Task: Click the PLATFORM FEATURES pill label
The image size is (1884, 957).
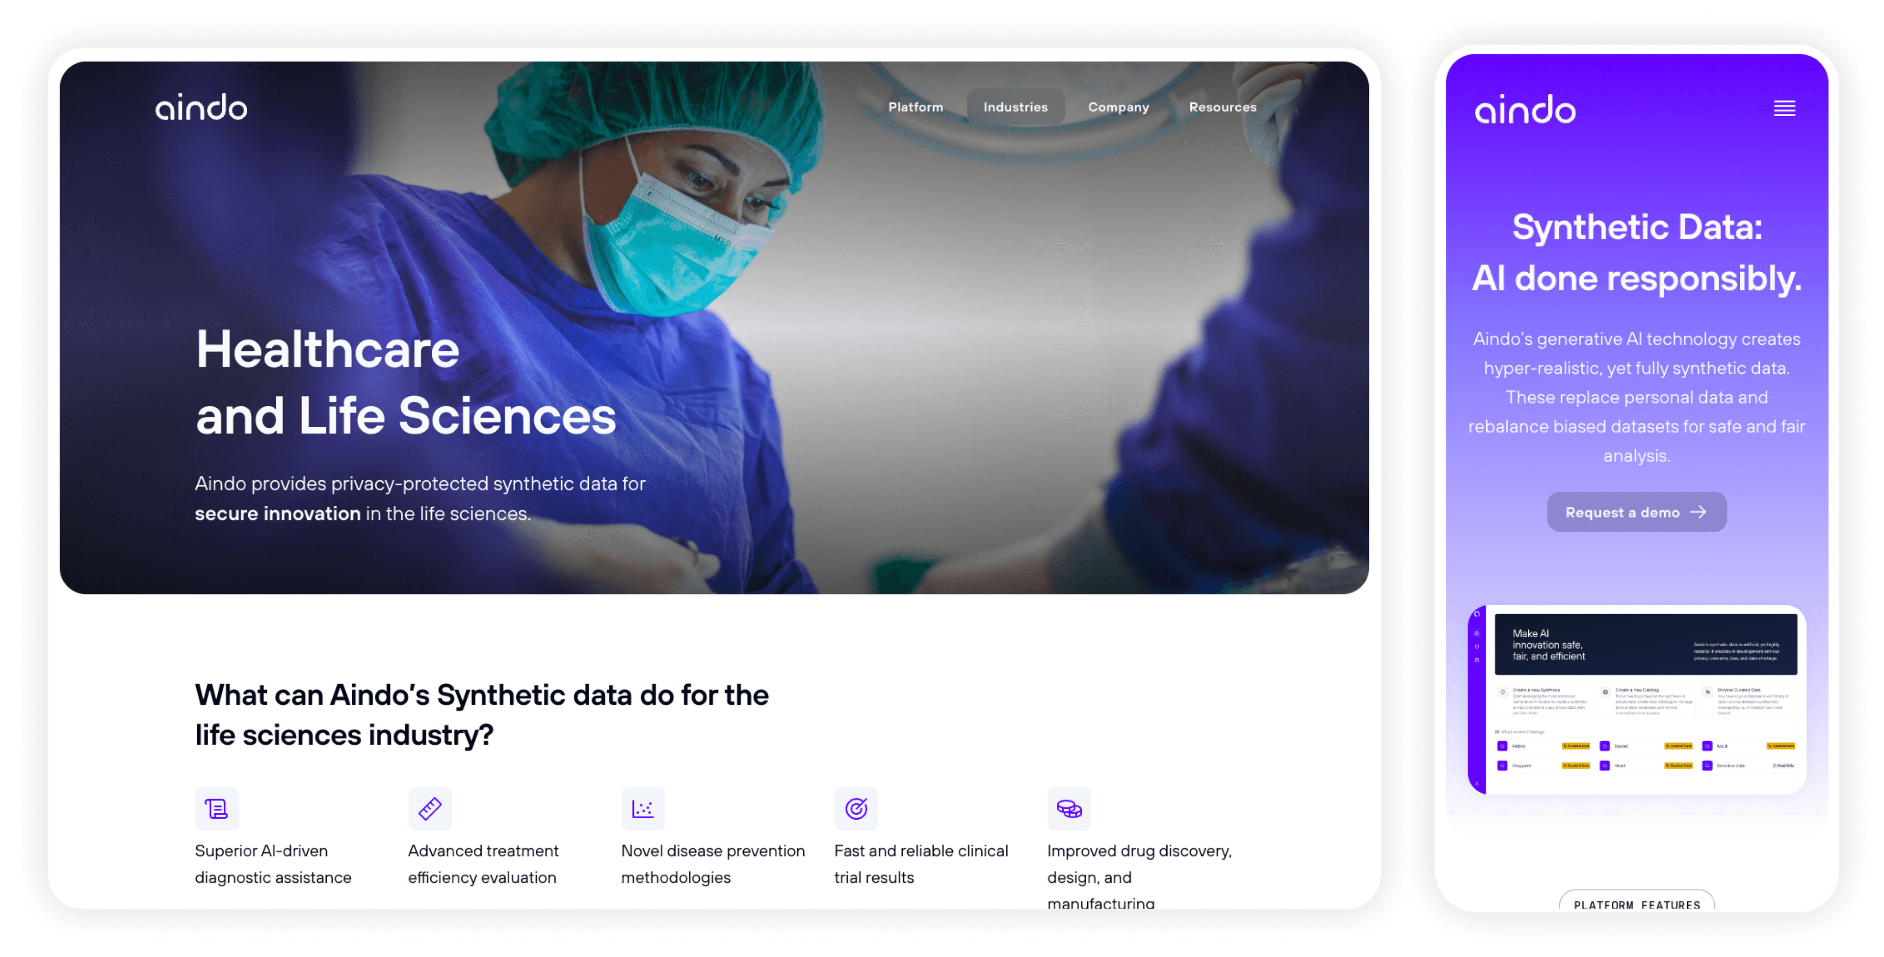Action: point(1636,902)
